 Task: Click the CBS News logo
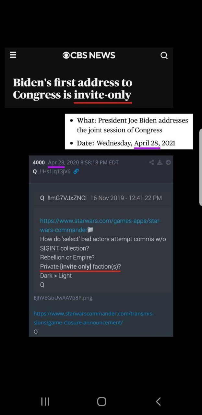coord(89,55)
